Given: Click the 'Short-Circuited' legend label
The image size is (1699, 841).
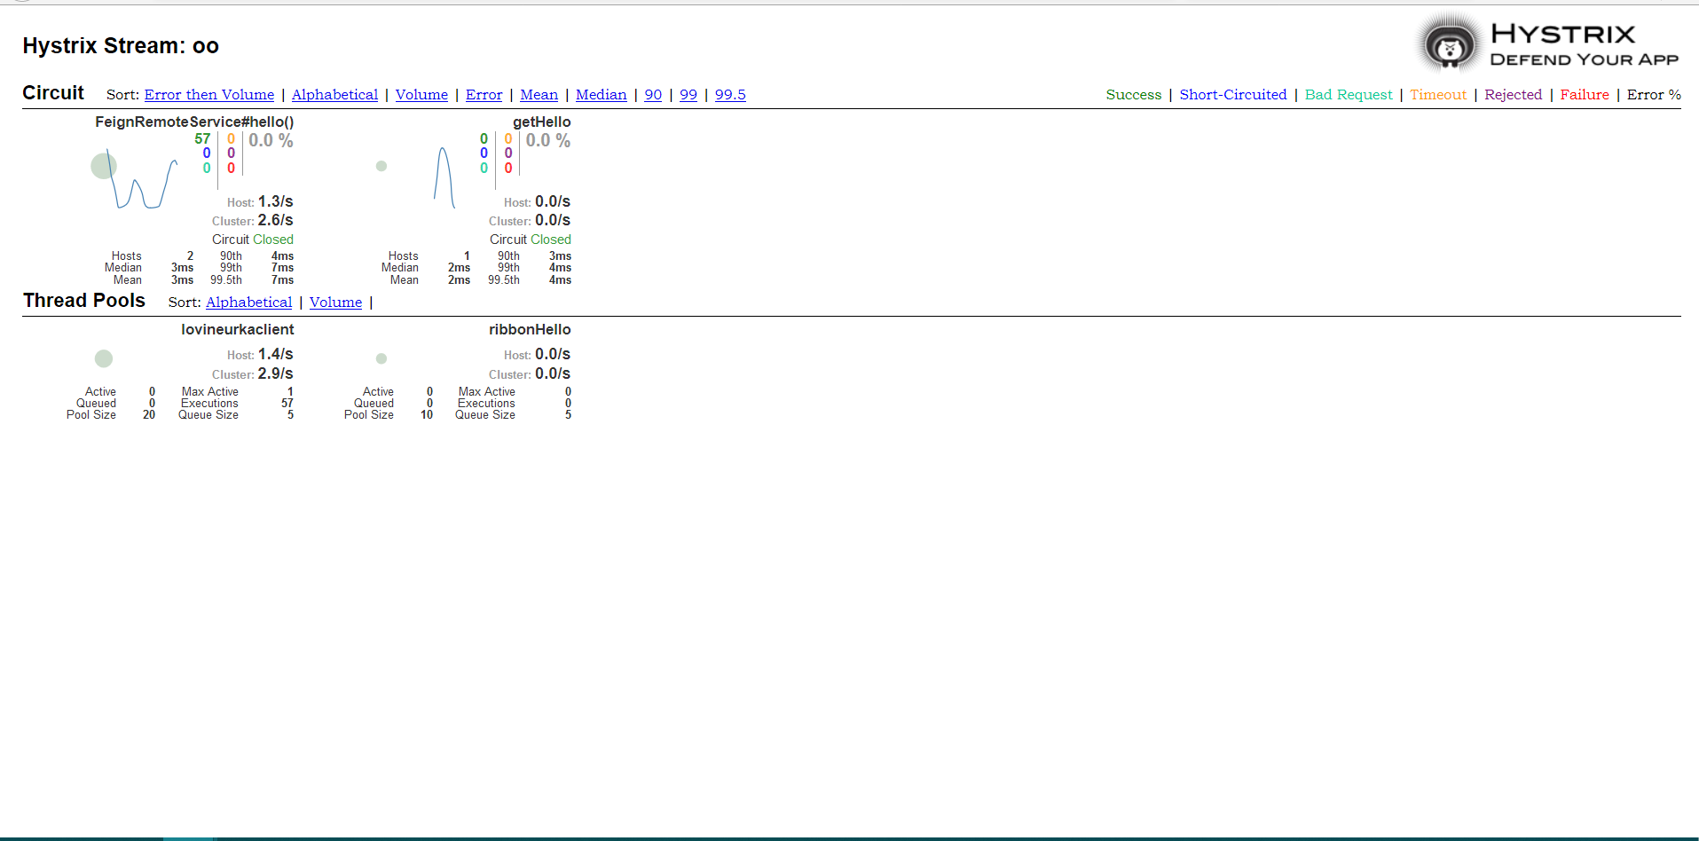Looking at the screenshot, I should [x=1233, y=95].
